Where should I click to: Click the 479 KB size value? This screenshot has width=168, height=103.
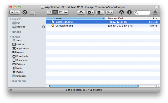coord(153,26)
